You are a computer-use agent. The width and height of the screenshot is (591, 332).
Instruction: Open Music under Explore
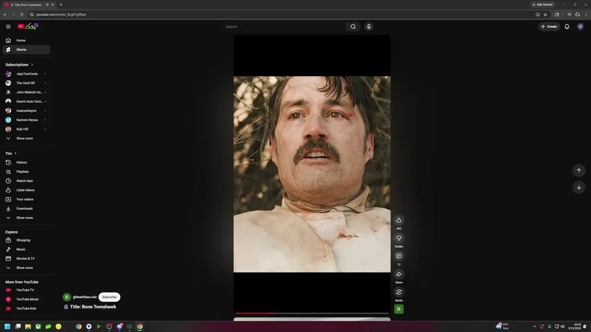(x=26, y=249)
